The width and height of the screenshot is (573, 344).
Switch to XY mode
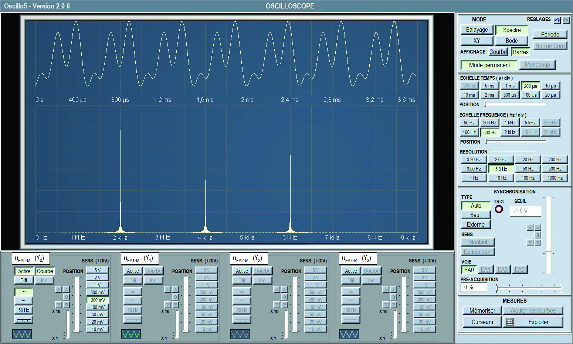point(477,41)
